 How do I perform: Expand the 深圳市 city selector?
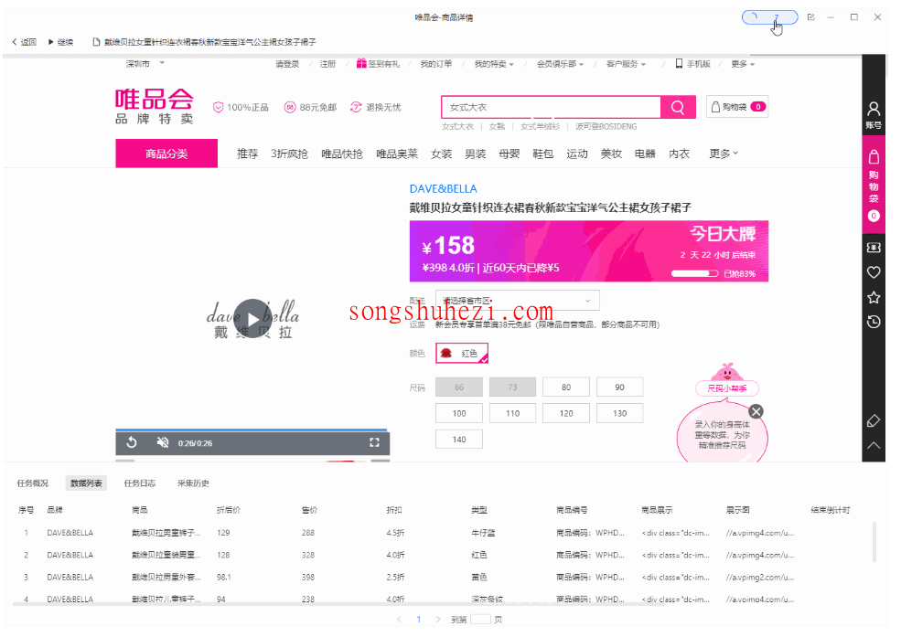(x=145, y=64)
